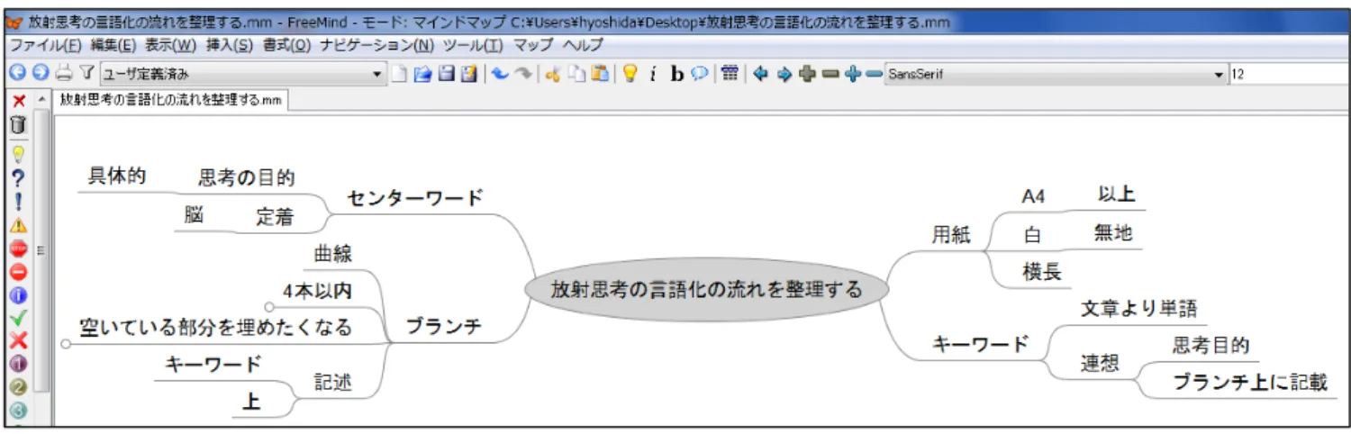This screenshot has height=434, width=1351.
Task: Add the question mark icon to the node
Action: coord(18,178)
